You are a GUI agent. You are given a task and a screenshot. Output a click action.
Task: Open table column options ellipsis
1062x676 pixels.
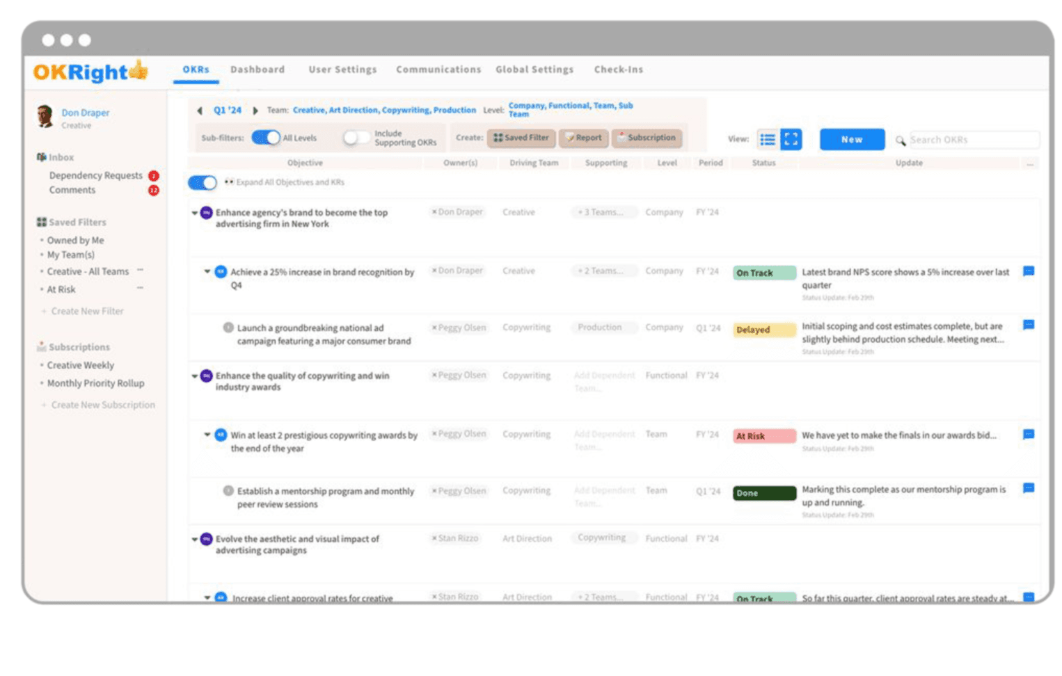tap(1030, 164)
